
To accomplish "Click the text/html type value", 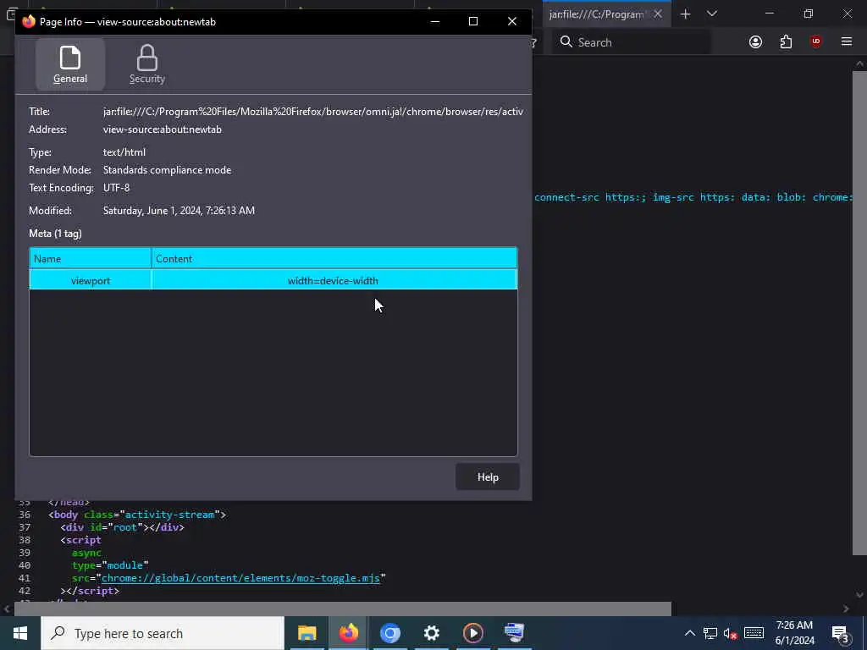I will click(x=124, y=152).
